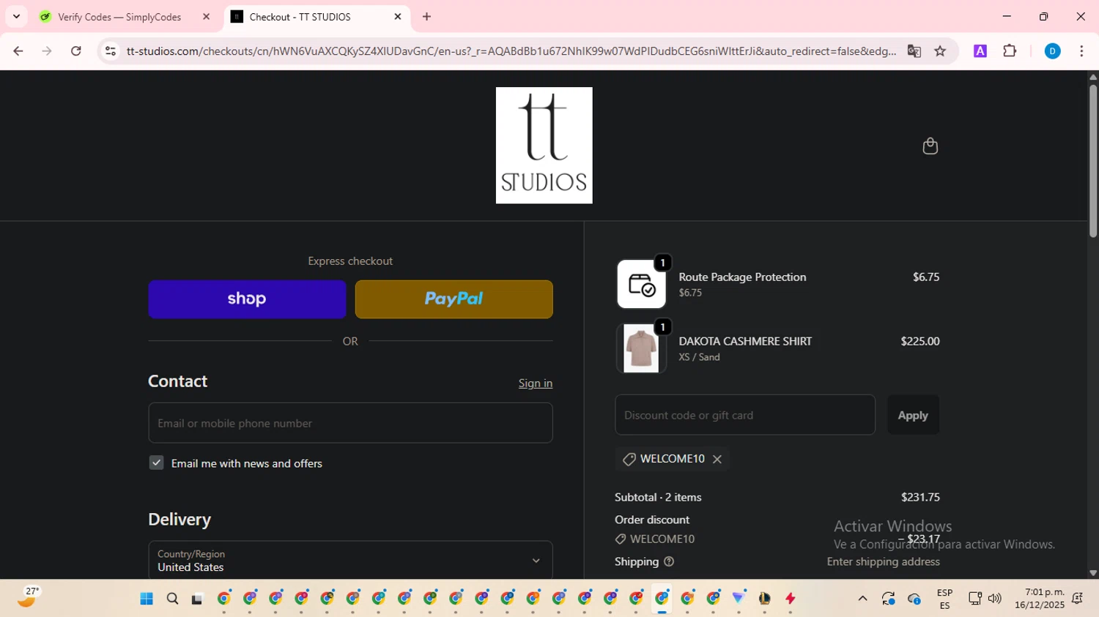Open the clock showing 7:01 p.m.

(x=1040, y=599)
